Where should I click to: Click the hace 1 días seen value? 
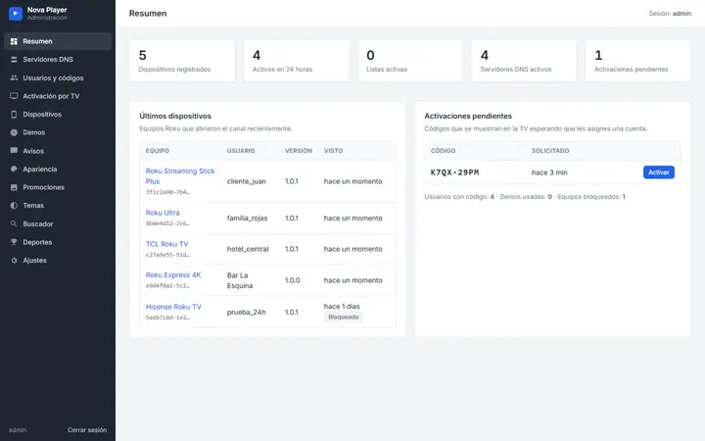342,306
